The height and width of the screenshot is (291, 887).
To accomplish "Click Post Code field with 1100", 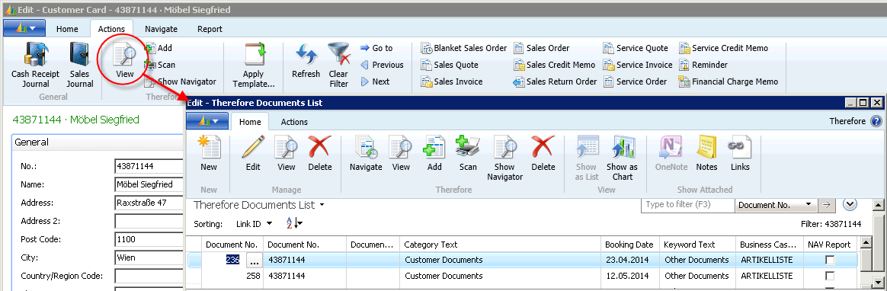I will (x=148, y=239).
